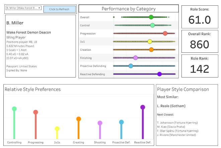
Task: Select the purple Reactive Defending marker
Action: click(x=159, y=74)
